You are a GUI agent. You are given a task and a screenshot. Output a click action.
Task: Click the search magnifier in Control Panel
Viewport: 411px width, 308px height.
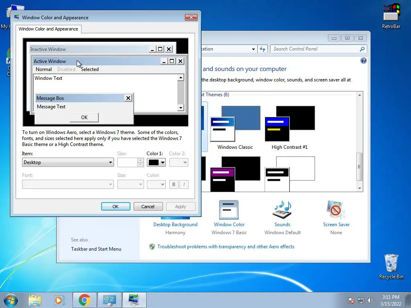pyautogui.click(x=362, y=49)
